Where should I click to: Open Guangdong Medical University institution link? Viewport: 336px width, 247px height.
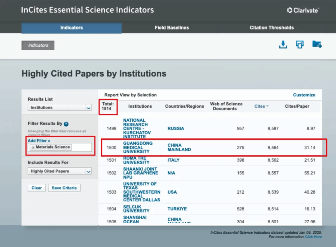[138, 147]
